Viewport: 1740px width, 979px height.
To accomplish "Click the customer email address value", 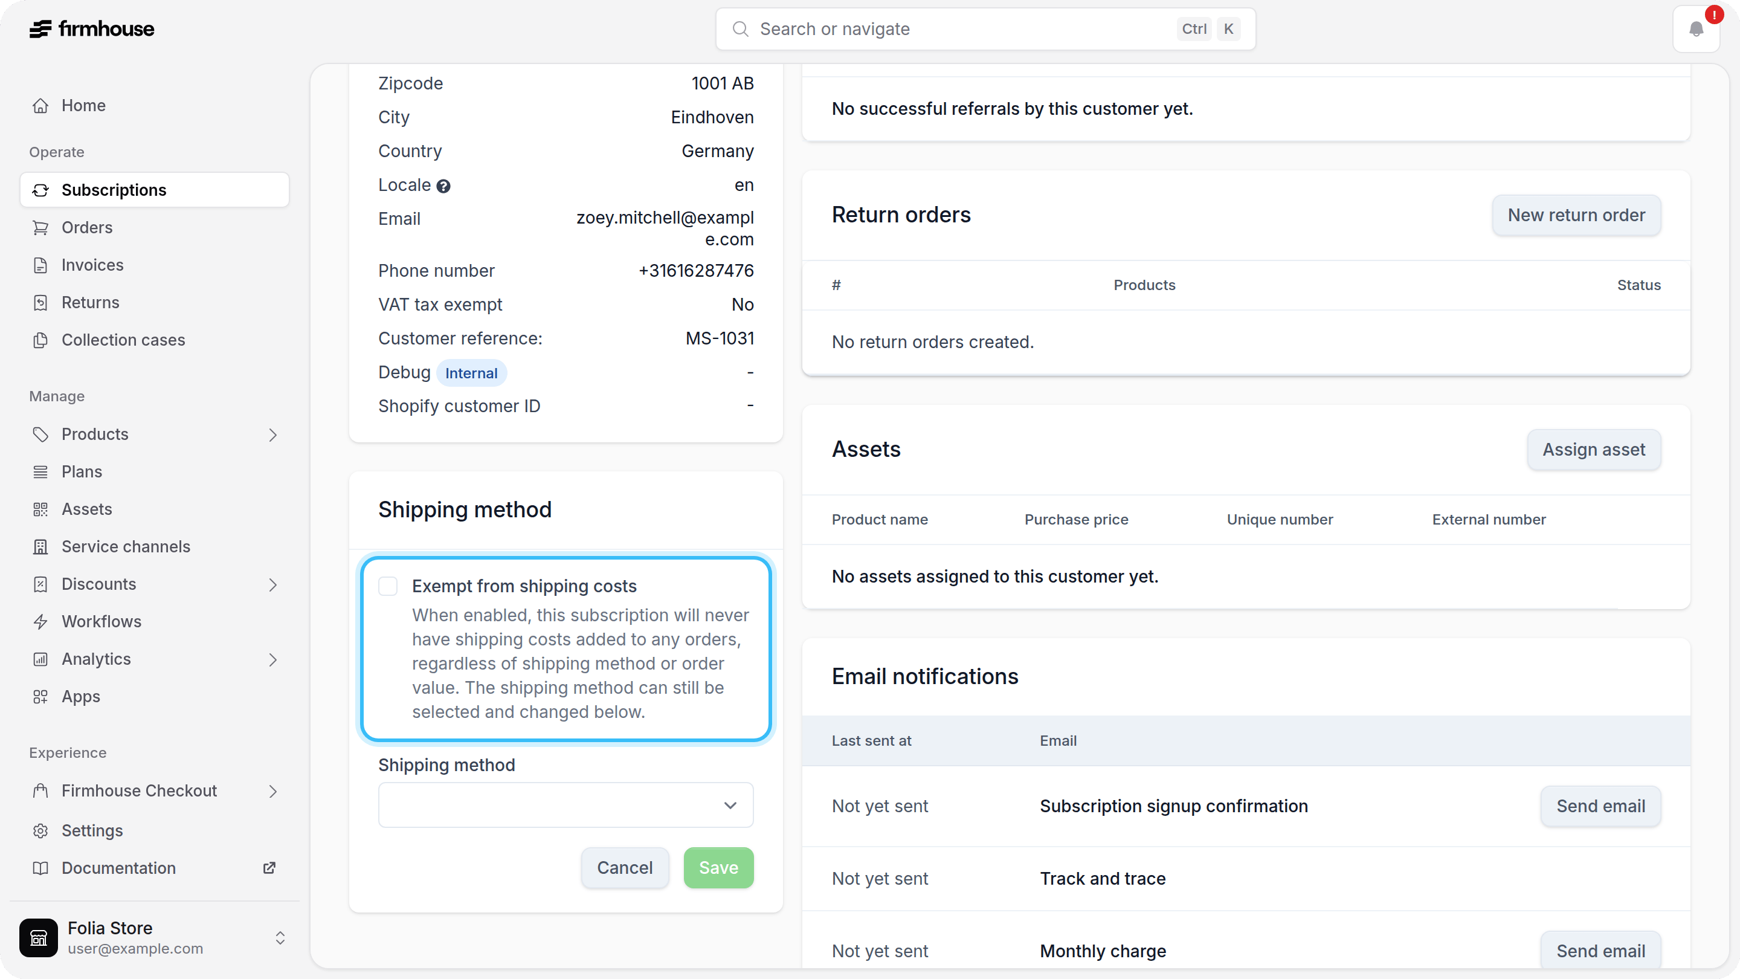I will tap(665, 228).
